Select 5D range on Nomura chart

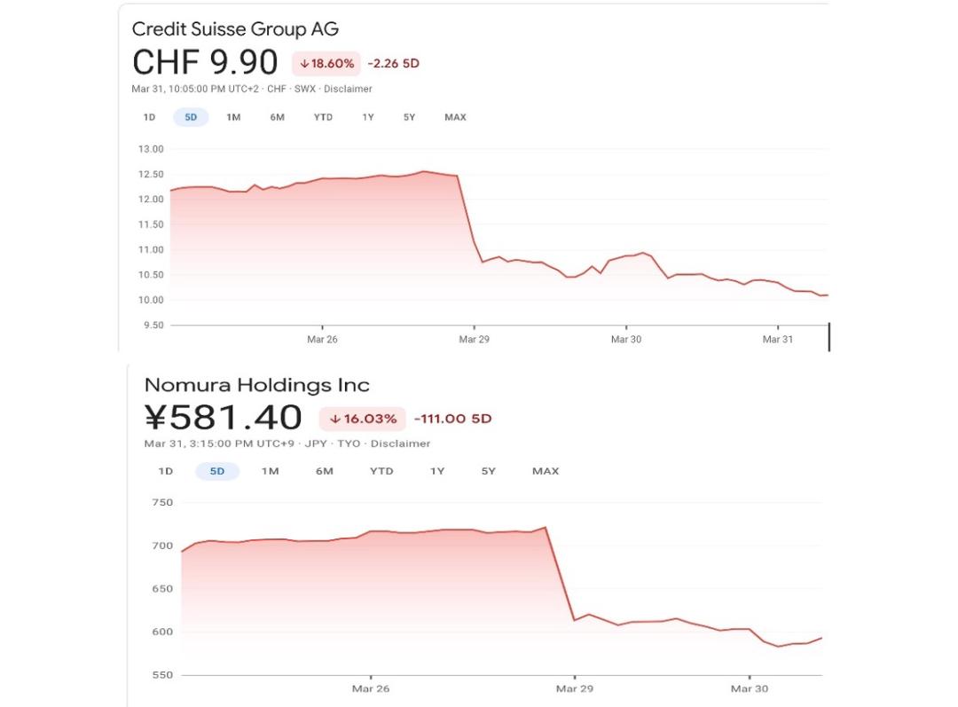pos(217,471)
